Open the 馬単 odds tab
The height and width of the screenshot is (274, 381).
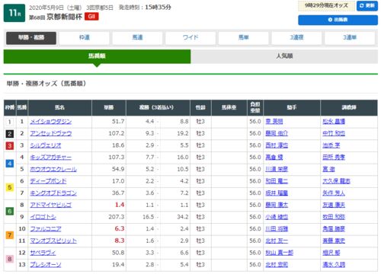244,38
